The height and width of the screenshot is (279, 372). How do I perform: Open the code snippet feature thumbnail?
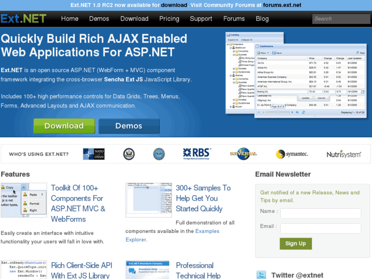(24, 270)
